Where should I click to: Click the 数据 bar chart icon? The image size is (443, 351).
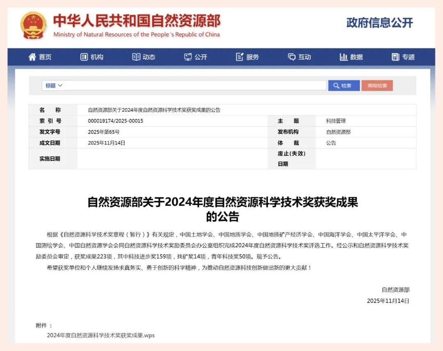click(x=344, y=57)
